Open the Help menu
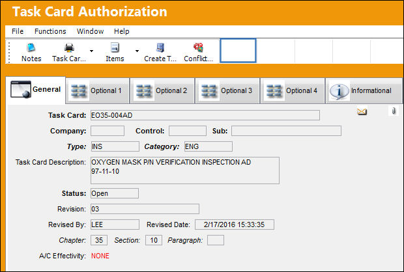The width and height of the screenshot is (404, 272). pyautogui.click(x=122, y=31)
